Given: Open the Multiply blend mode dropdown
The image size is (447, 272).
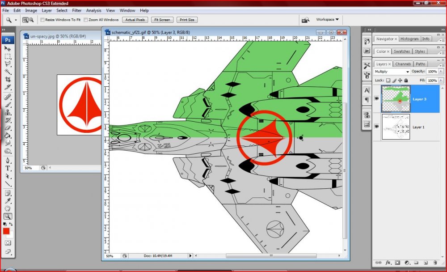Looking at the screenshot, I should pyautogui.click(x=392, y=72).
